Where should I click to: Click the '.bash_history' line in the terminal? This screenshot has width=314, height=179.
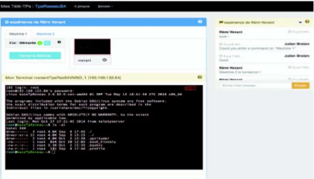pyautogui.click(x=61, y=142)
